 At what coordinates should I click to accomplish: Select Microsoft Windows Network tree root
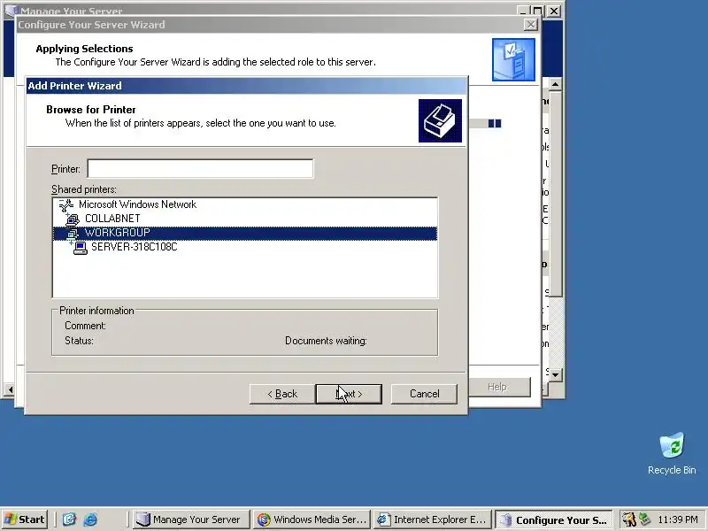click(137, 204)
